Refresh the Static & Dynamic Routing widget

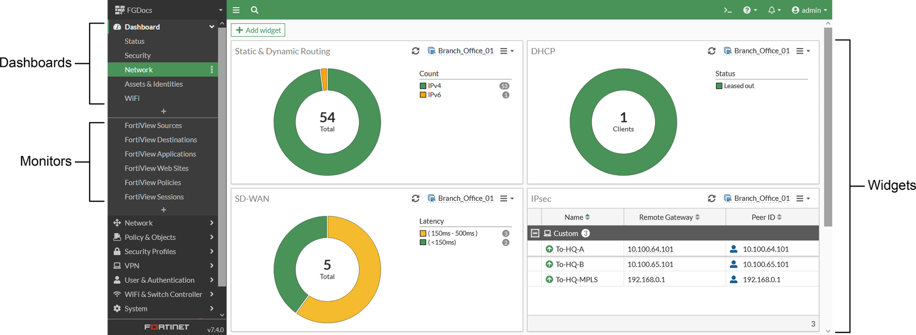pos(415,51)
